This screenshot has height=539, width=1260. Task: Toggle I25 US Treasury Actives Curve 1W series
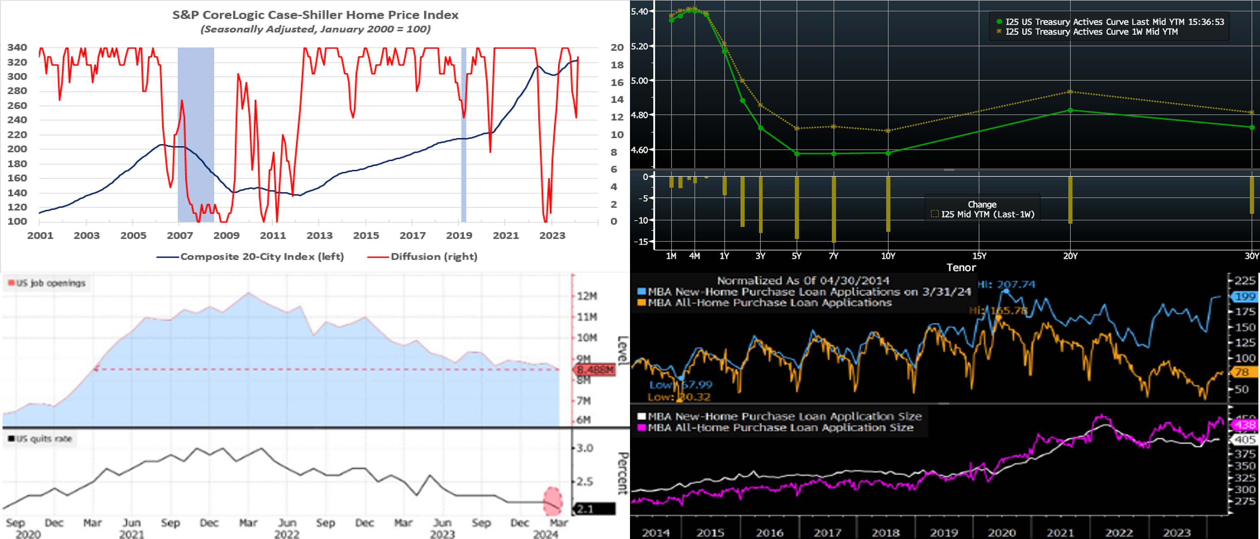1091,32
